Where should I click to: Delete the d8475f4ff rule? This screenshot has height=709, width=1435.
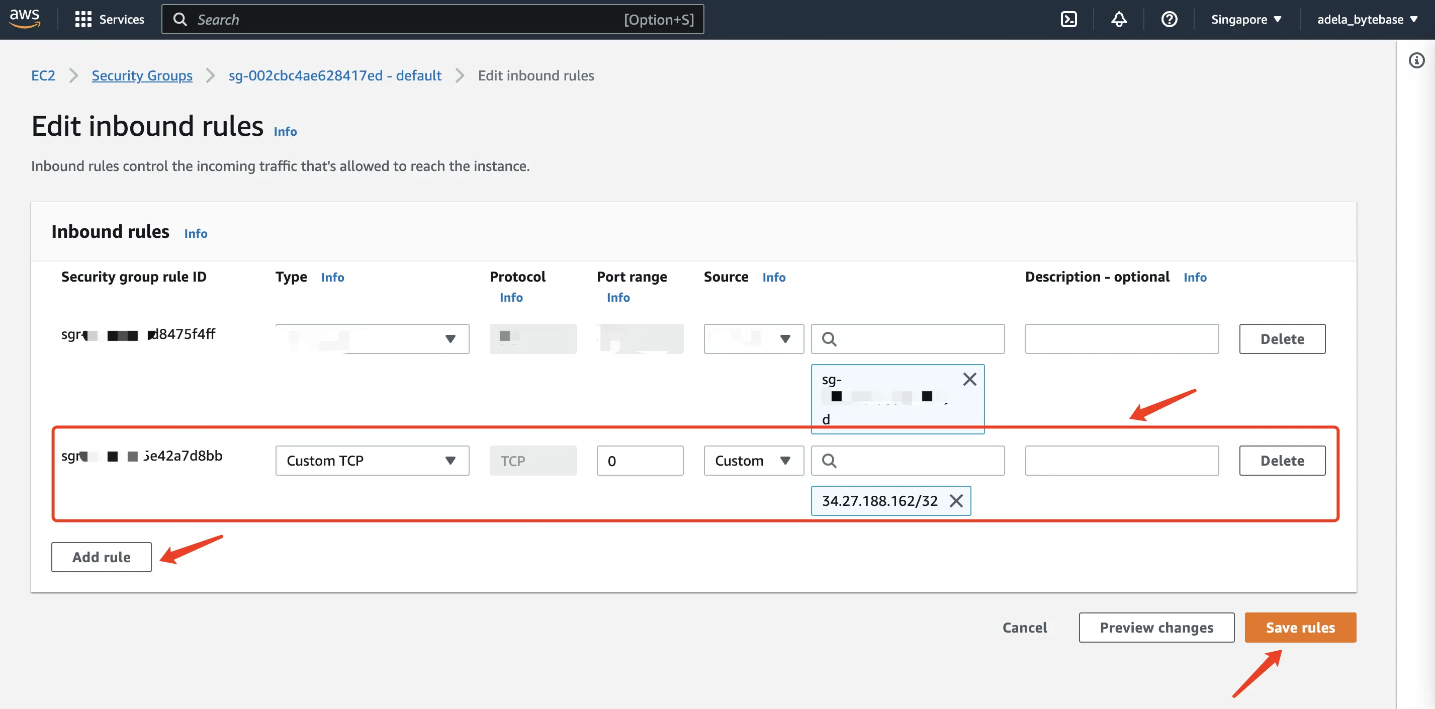[x=1282, y=338]
